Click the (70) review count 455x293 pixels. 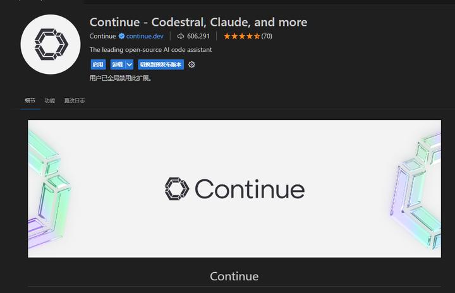(266, 36)
